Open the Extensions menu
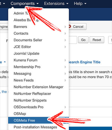Screen dimensions: 112x130 point(56,4)
